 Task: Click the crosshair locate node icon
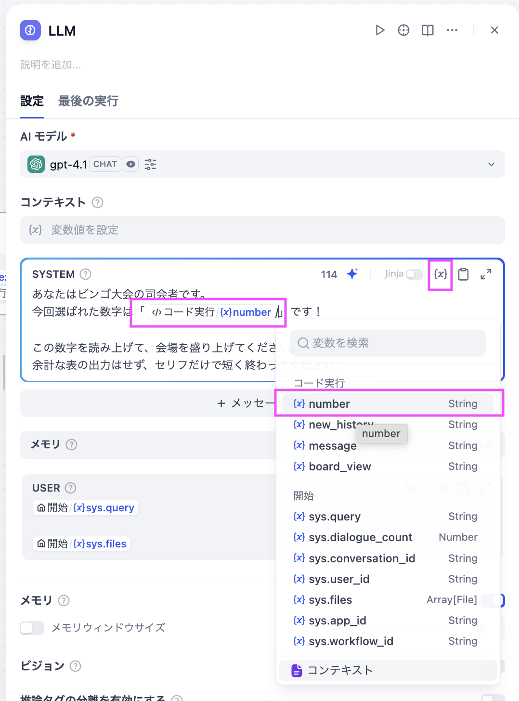(403, 30)
